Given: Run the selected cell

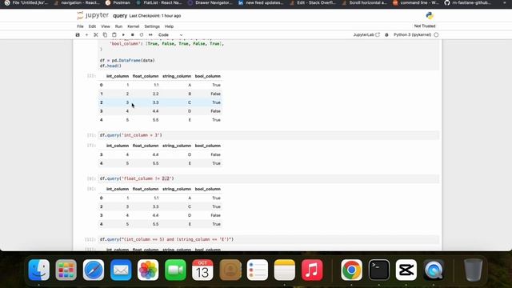Looking at the screenshot, I should tap(123, 35).
